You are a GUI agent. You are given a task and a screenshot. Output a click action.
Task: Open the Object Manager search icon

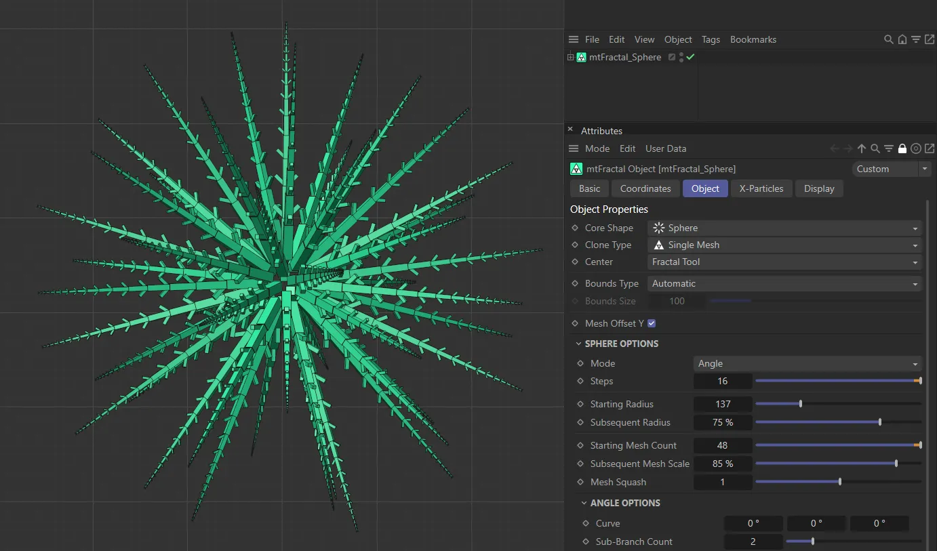pyautogui.click(x=888, y=39)
